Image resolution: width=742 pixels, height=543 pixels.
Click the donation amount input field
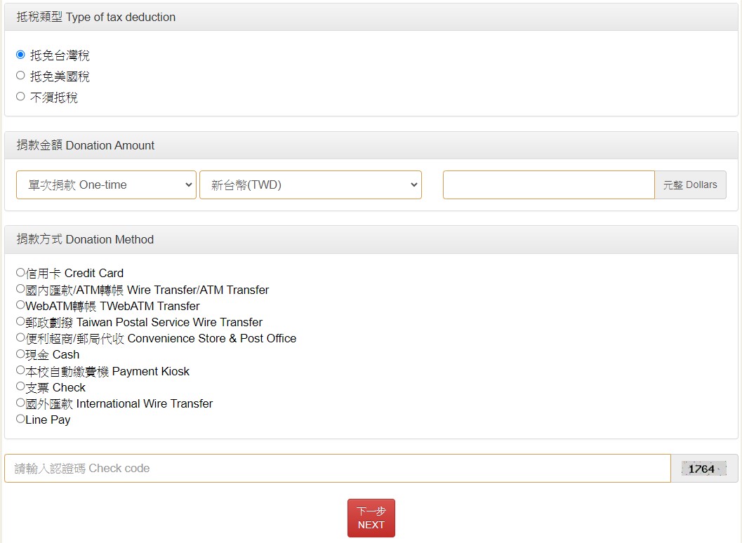pos(548,185)
